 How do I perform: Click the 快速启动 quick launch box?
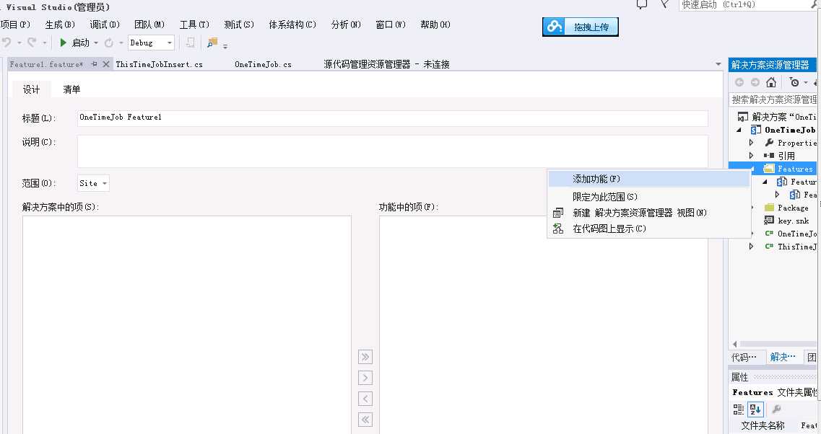[x=749, y=5]
